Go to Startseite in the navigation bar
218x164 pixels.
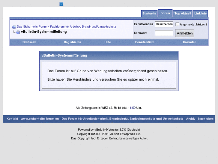tap(29, 42)
